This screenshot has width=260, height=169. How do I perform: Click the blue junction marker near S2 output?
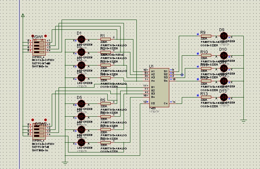pos(182,75)
